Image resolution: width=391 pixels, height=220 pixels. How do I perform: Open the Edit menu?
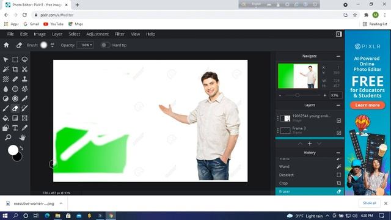pos(24,34)
